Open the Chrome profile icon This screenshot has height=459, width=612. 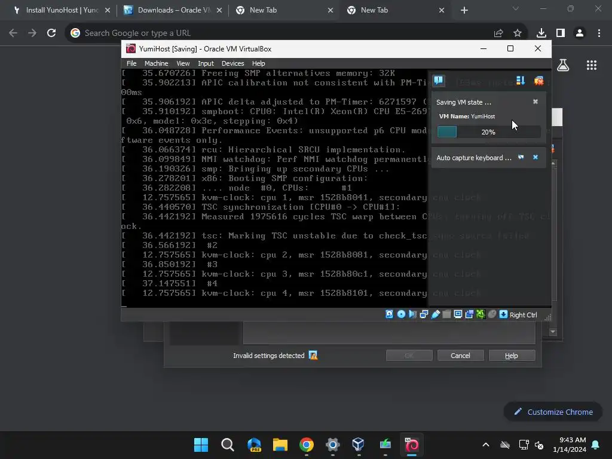(580, 33)
